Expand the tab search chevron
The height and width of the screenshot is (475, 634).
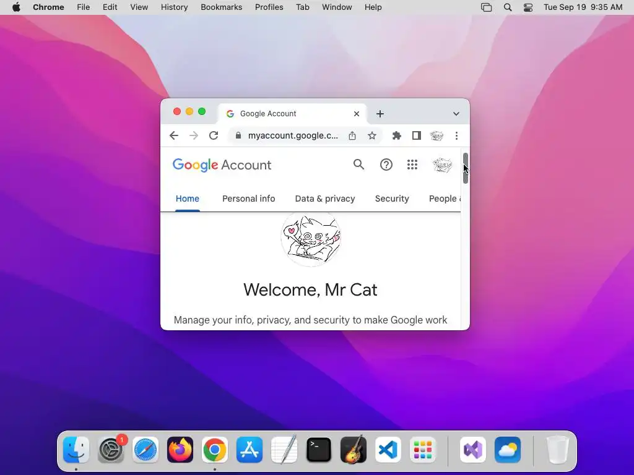[x=456, y=114]
